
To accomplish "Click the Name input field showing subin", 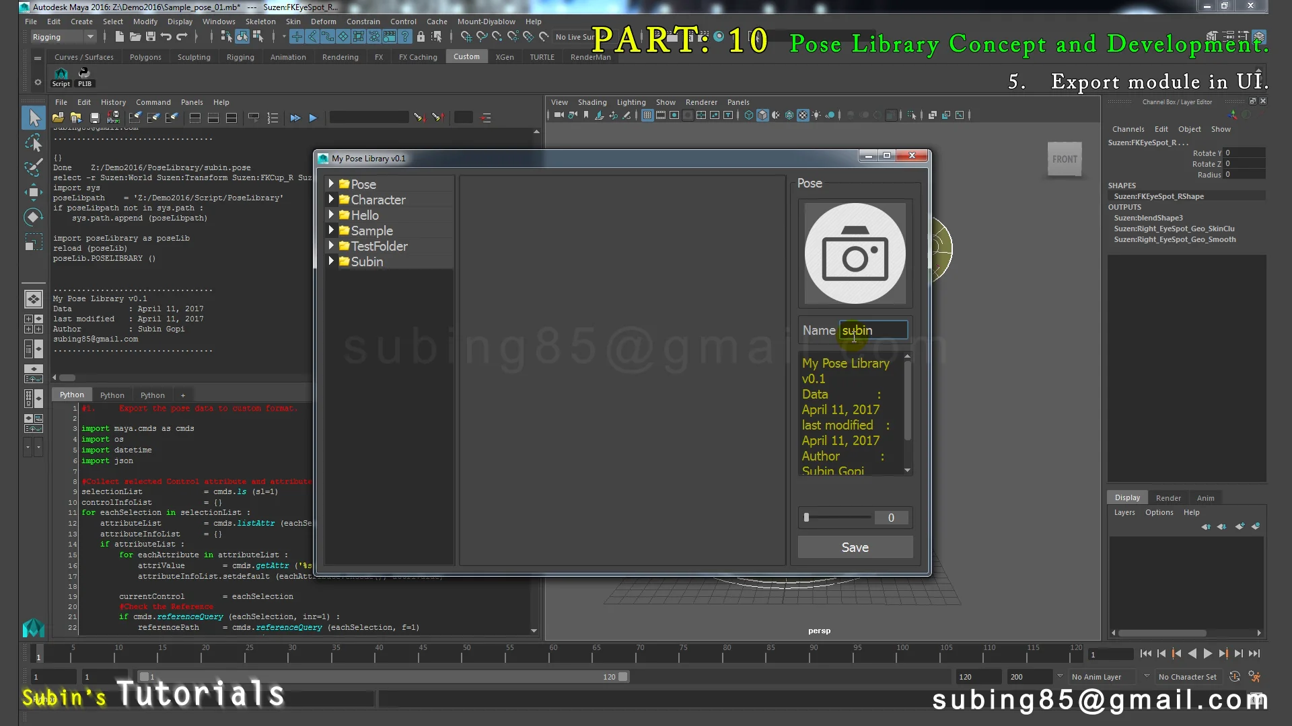I will click(873, 330).
